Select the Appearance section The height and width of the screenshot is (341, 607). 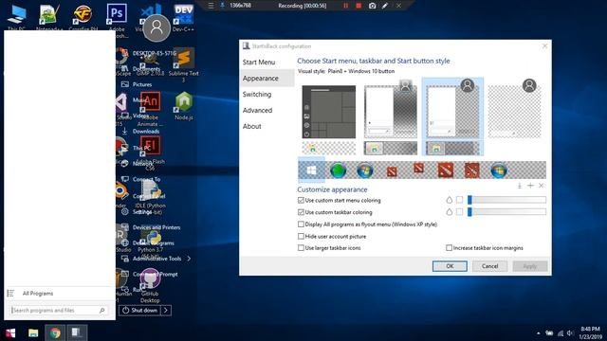click(x=267, y=78)
